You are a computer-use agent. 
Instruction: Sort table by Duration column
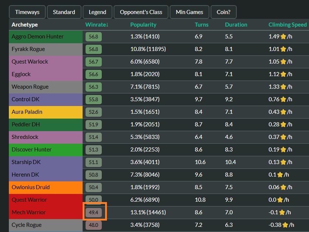point(236,25)
